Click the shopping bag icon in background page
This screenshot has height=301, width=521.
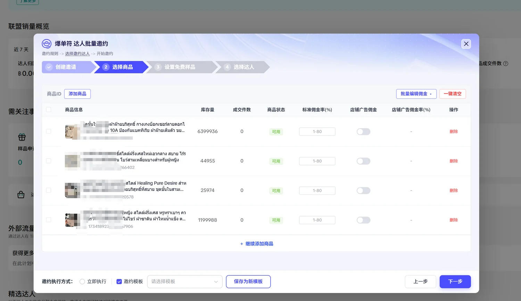point(21,195)
